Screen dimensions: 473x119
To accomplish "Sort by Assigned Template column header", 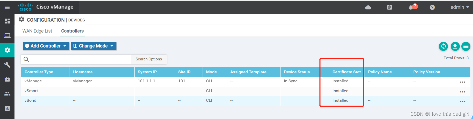I will (x=254, y=72).
